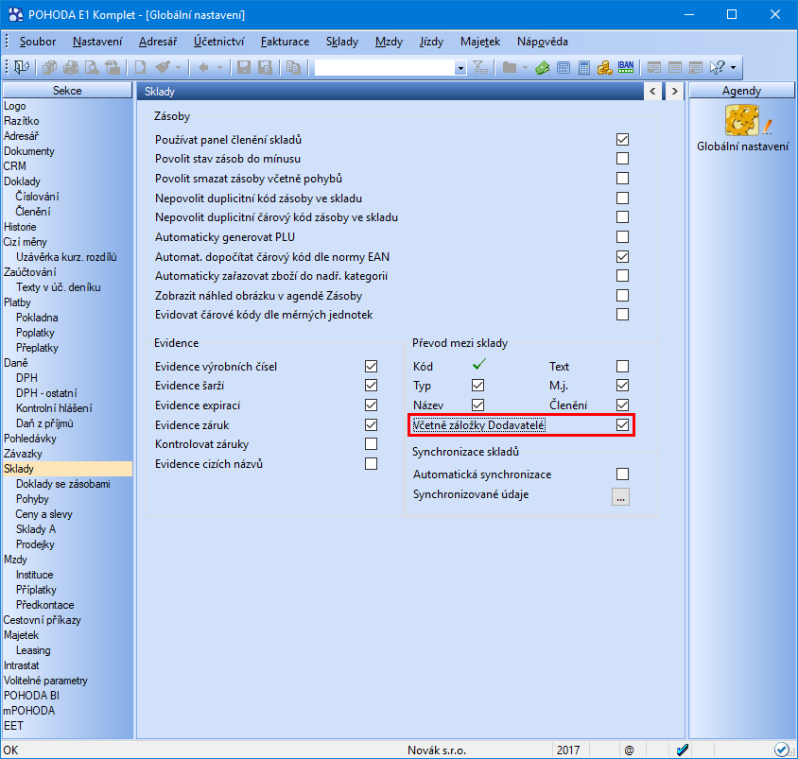The image size is (798, 759).
Task: Click Novák s.r.o. in status bar
Action: 437,750
